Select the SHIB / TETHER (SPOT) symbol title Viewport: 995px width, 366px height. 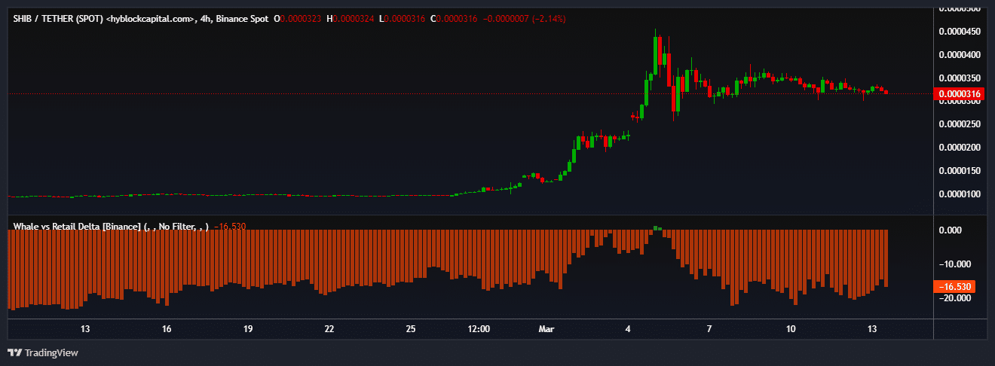[59, 18]
